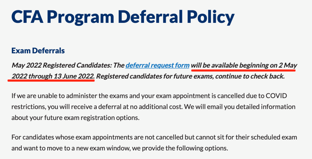312x159 pixels.
Task: Click the "Exam Deferrals" section heading
Action: [x=38, y=51]
